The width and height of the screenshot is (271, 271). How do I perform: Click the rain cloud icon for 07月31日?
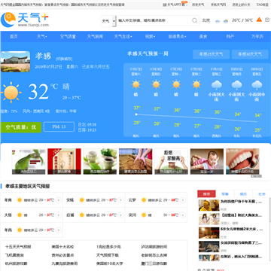(x=217, y=85)
